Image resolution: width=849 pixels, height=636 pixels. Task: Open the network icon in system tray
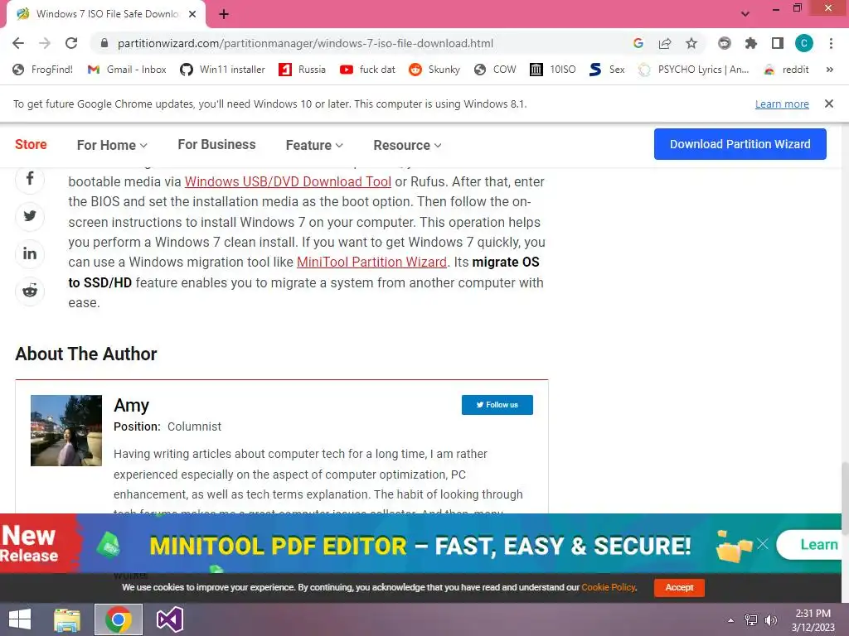[751, 620]
